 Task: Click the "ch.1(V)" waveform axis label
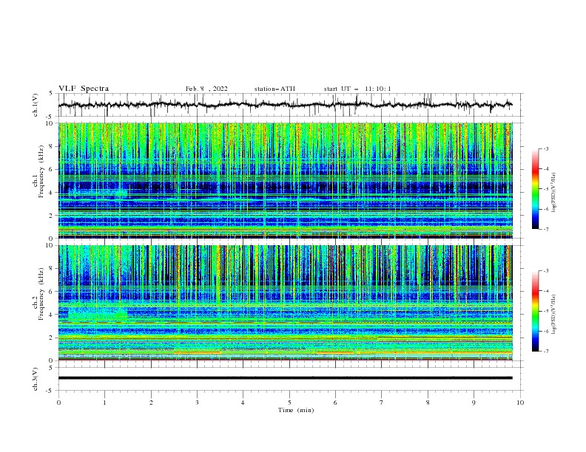pyautogui.click(x=36, y=105)
